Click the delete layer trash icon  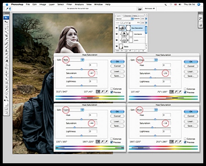[x=143, y=50]
